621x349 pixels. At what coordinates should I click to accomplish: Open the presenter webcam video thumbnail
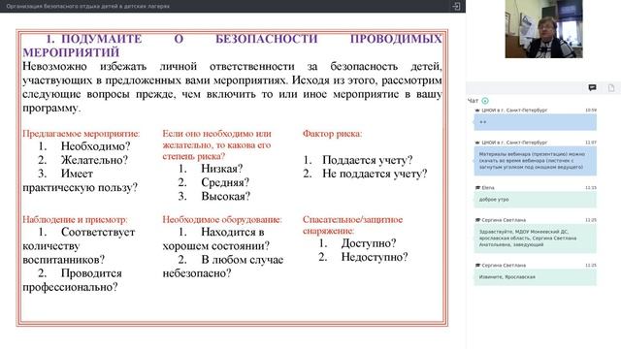coord(543,29)
